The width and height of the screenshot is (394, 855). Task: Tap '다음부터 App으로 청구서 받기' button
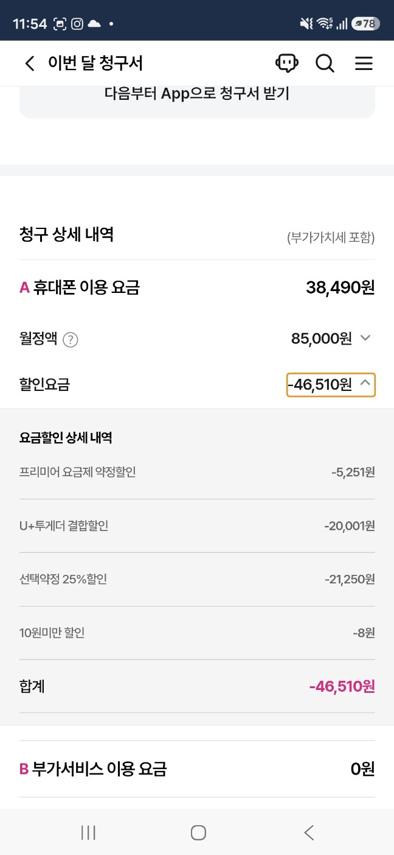pyautogui.click(x=197, y=94)
